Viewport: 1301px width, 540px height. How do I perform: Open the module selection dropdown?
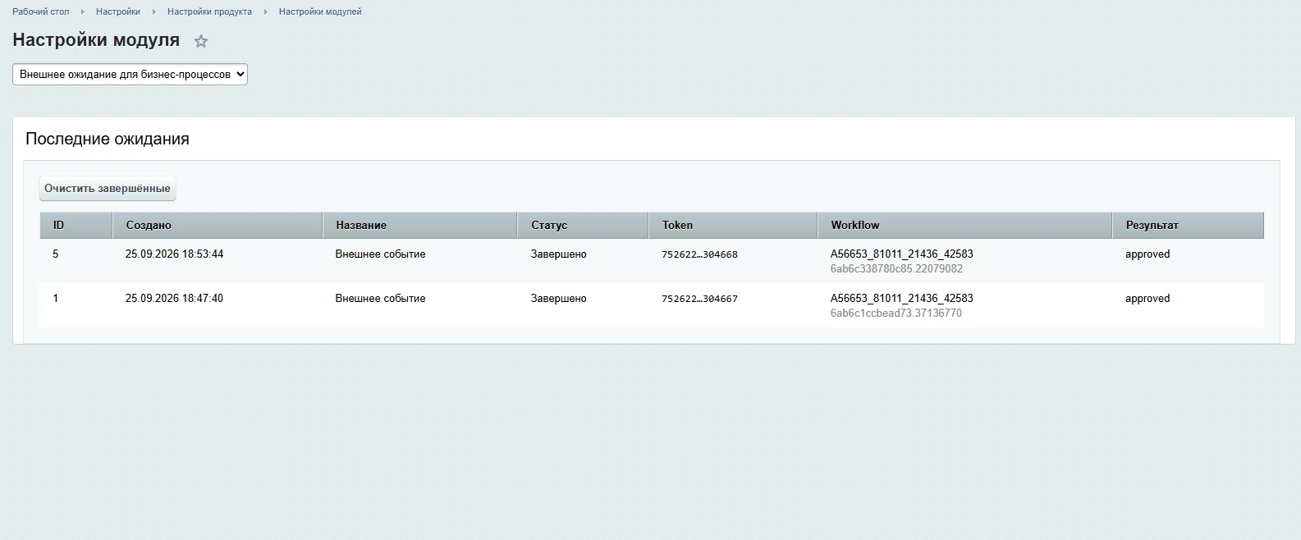point(130,75)
